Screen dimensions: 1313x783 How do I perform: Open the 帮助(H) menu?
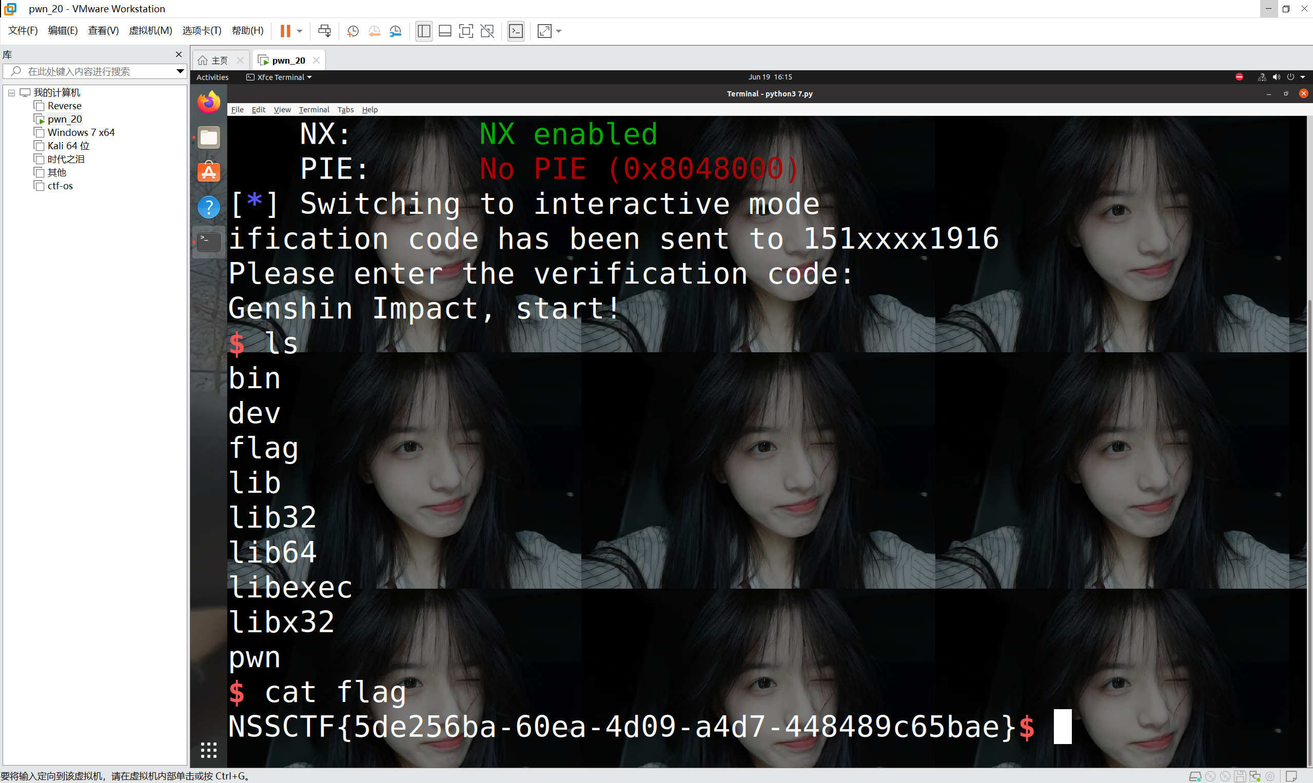(248, 31)
